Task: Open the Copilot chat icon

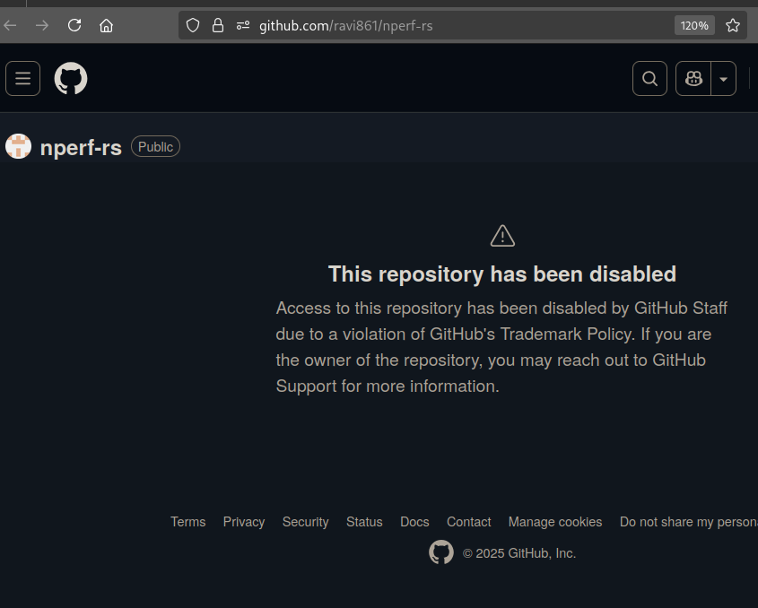Action: (693, 79)
